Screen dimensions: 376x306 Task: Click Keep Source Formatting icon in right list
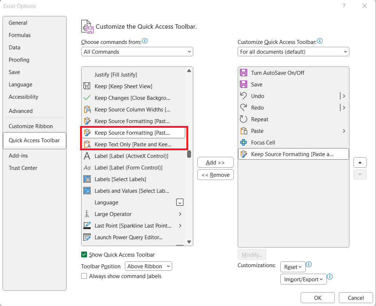pyautogui.click(x=244, y=154)
